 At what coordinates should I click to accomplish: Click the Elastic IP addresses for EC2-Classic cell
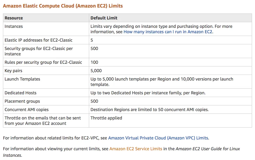tap(39, 40)
